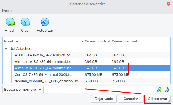Click the search next match icon
Viewport: 173px width, 105px height.
tap(167, 90)
